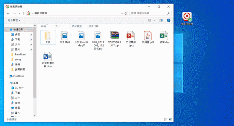Open the 組合管理 menu
Screen dimensions: 234x126
pos(14,20)
